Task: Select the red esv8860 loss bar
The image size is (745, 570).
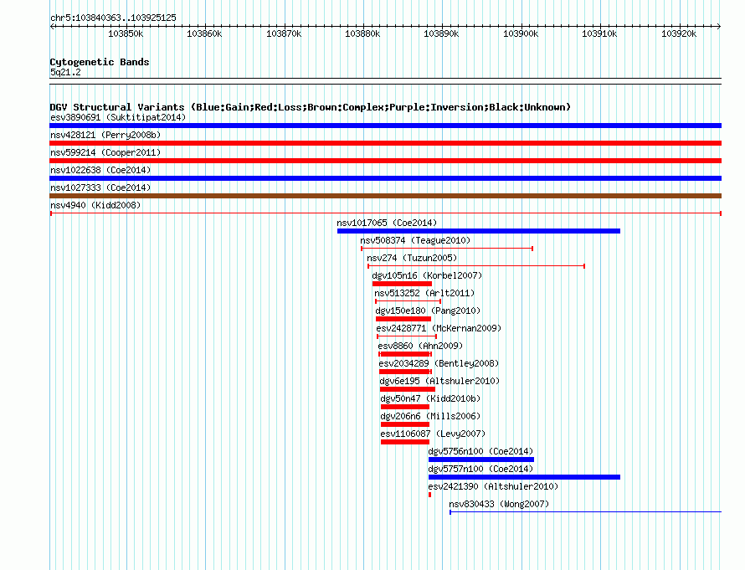Action: [405, 354]
